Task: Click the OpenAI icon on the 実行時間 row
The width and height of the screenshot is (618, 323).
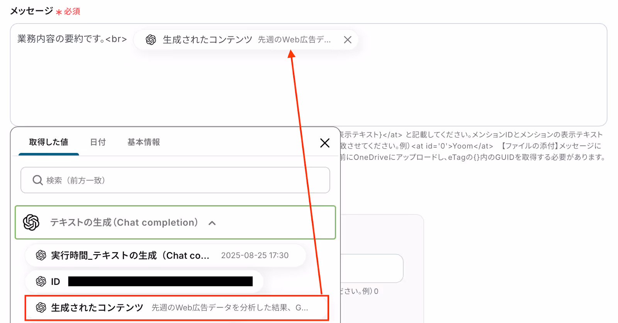Action: click(x=41, y=255)
